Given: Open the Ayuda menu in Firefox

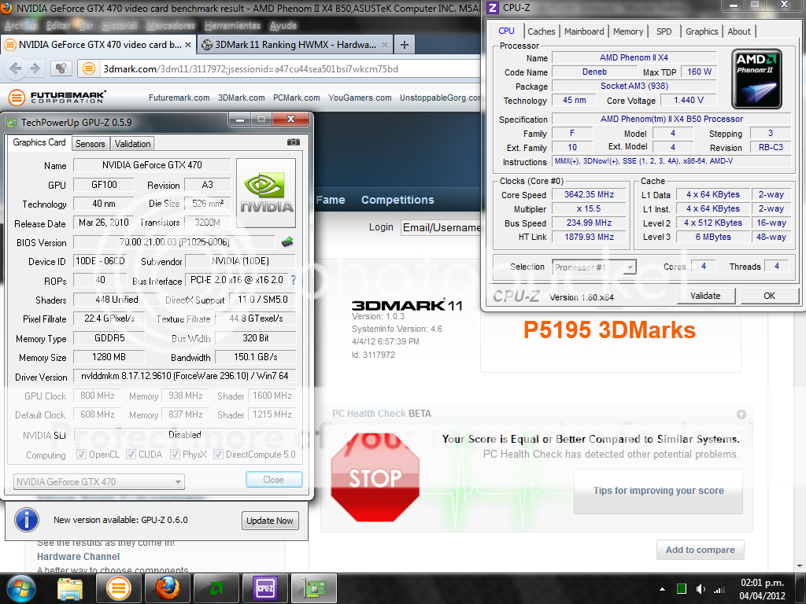Looking at the screenshot, I should click(x=283, y=26).
